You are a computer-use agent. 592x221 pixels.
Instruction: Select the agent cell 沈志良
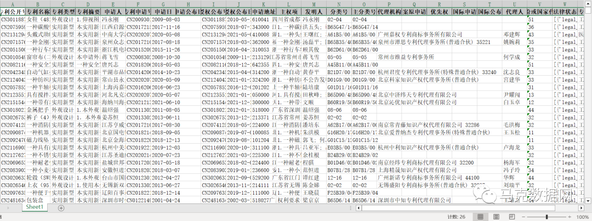coord(514,72)
